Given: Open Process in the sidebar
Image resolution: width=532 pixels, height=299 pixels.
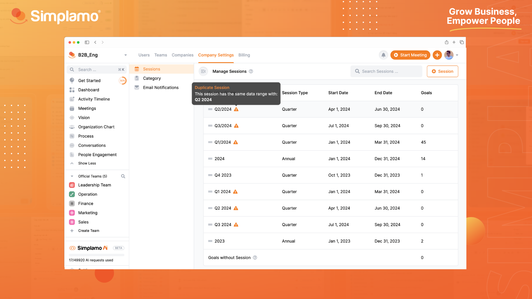Looking at the screenshot, I should click(x=86, y=136).
